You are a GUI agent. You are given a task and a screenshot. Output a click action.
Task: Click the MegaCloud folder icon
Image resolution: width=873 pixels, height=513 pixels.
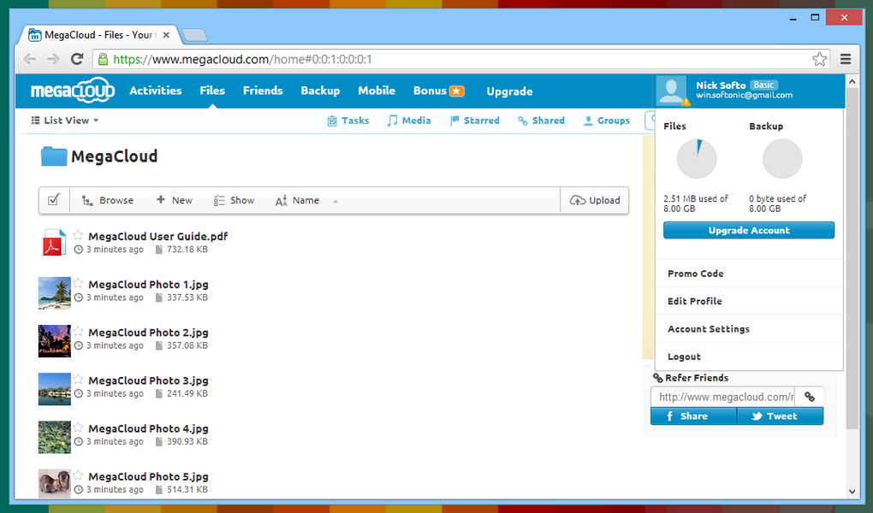click(x=54, y=156)
